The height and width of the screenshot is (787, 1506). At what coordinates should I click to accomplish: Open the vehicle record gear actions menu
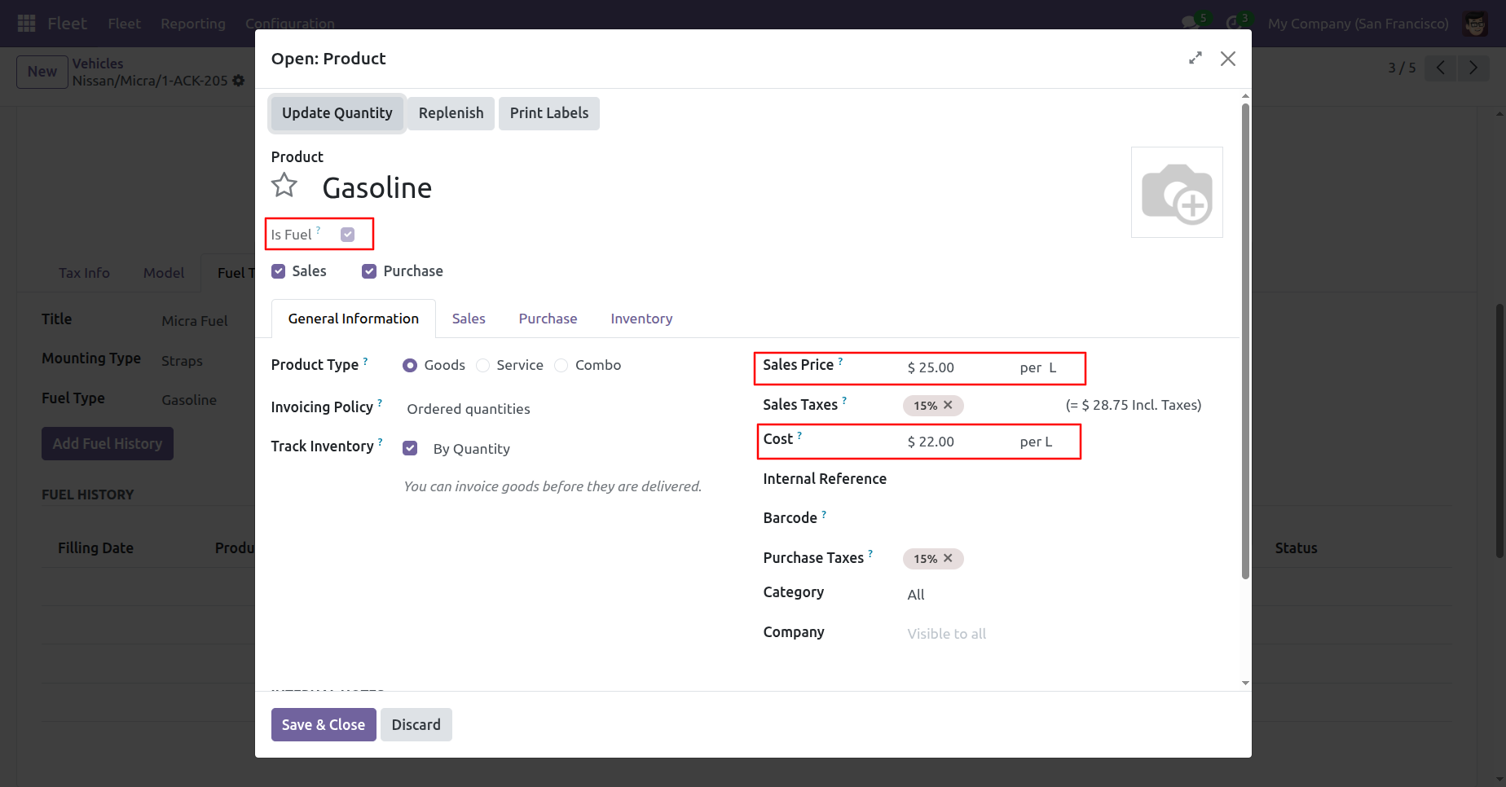coord(238,81)
